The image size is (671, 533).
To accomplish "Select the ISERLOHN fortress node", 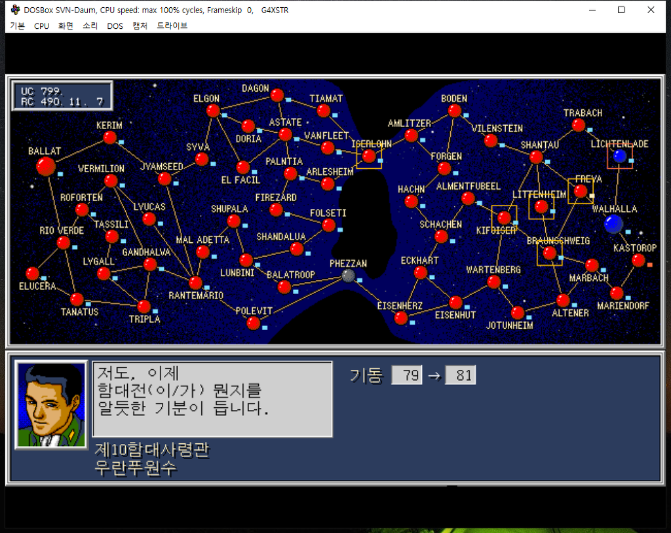I will point(369,156).
